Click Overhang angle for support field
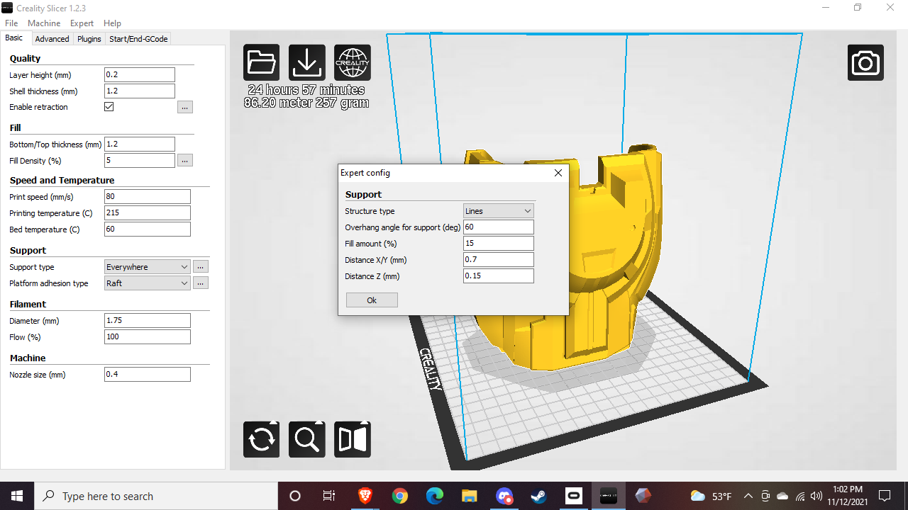908x510 pixels. point(499,227)
